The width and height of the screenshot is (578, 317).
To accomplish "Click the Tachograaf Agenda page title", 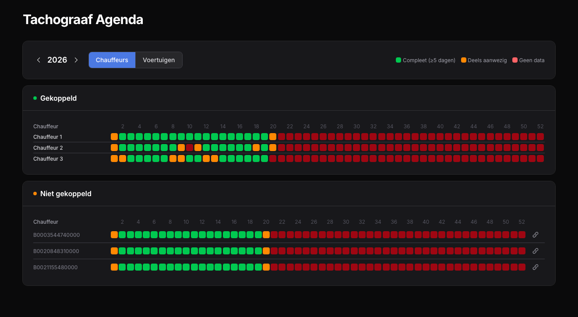I will coord(83,20).
